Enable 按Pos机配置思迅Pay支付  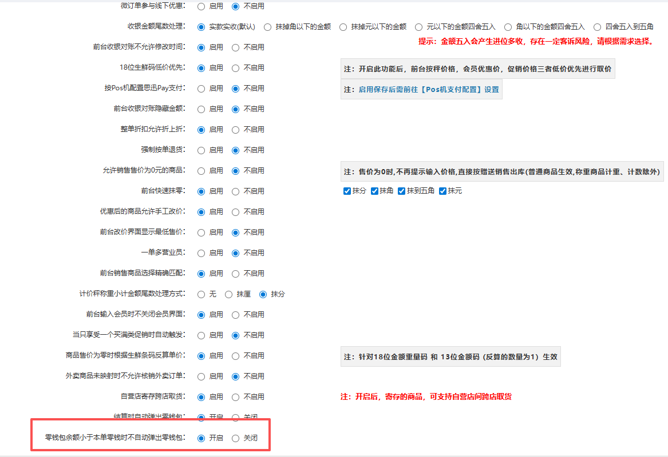(201, 89)
